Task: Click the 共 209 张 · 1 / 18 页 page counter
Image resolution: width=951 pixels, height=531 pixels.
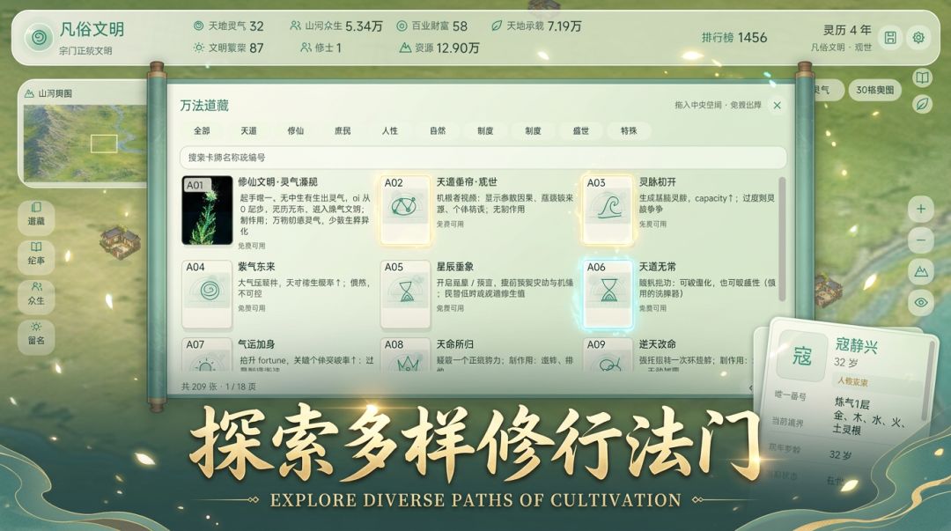Action: (219, 387)
